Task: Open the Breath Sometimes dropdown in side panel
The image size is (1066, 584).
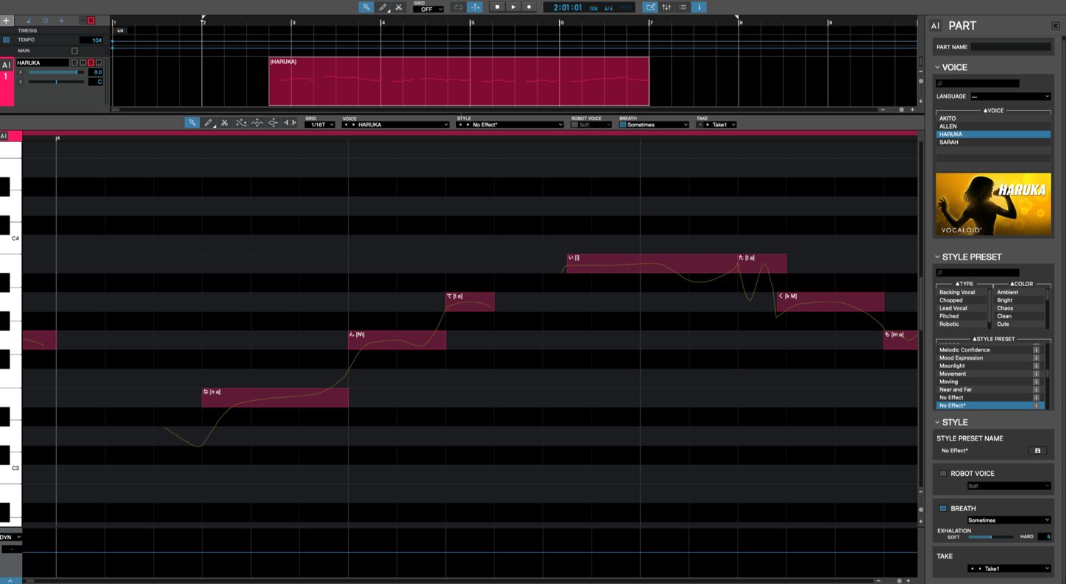Action: (x=1009, y=520)
